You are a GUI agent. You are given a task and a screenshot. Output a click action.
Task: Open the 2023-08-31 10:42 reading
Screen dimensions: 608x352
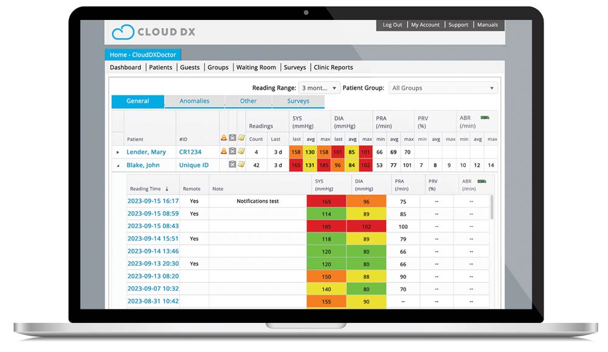point(153,301)
